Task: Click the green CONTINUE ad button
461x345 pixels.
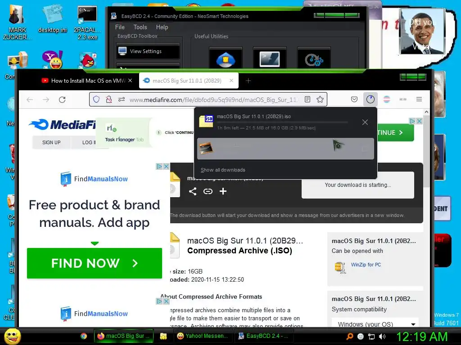Action: pos(395,133)
